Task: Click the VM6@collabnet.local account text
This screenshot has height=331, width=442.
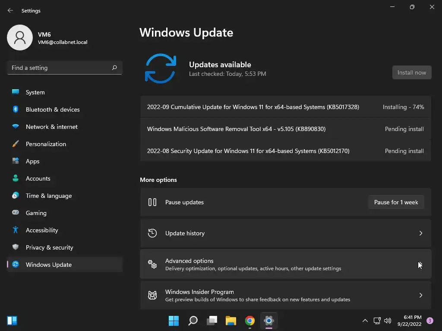Action: point(63,42)
